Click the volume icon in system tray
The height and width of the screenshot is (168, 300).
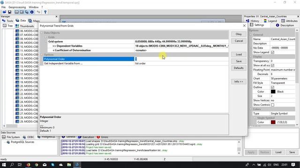(x=270, y=165)
